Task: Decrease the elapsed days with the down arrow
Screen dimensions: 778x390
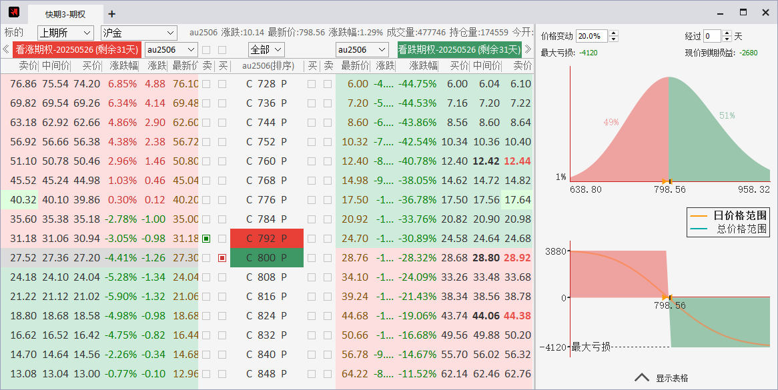Action: tap(727, 39)
